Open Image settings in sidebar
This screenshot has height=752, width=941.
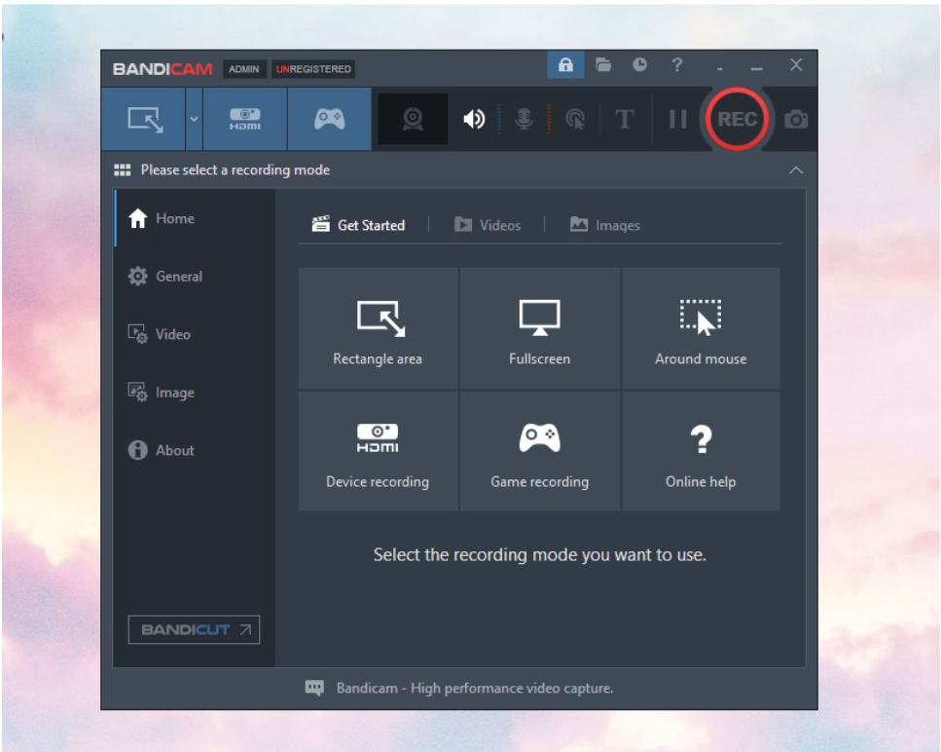[x=195, y=393]
